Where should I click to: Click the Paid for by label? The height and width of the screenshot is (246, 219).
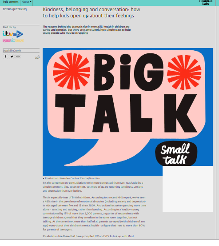click(9, 27)
